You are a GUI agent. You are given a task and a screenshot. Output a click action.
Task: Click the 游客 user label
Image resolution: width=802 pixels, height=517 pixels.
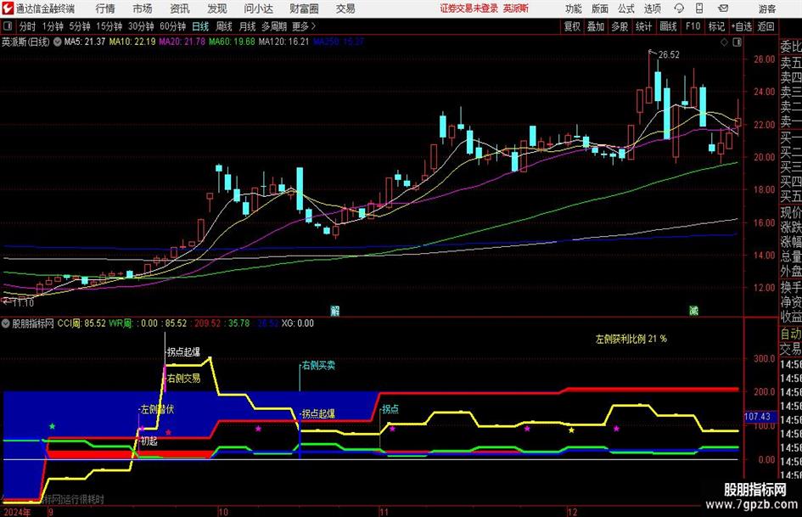[767, 8]
